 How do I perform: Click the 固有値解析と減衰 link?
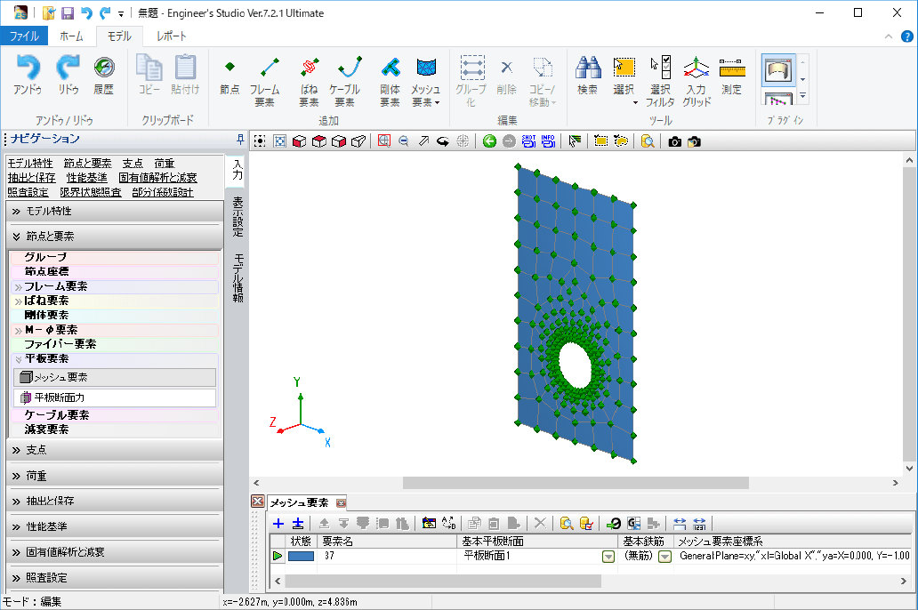(x=157, y=178)
